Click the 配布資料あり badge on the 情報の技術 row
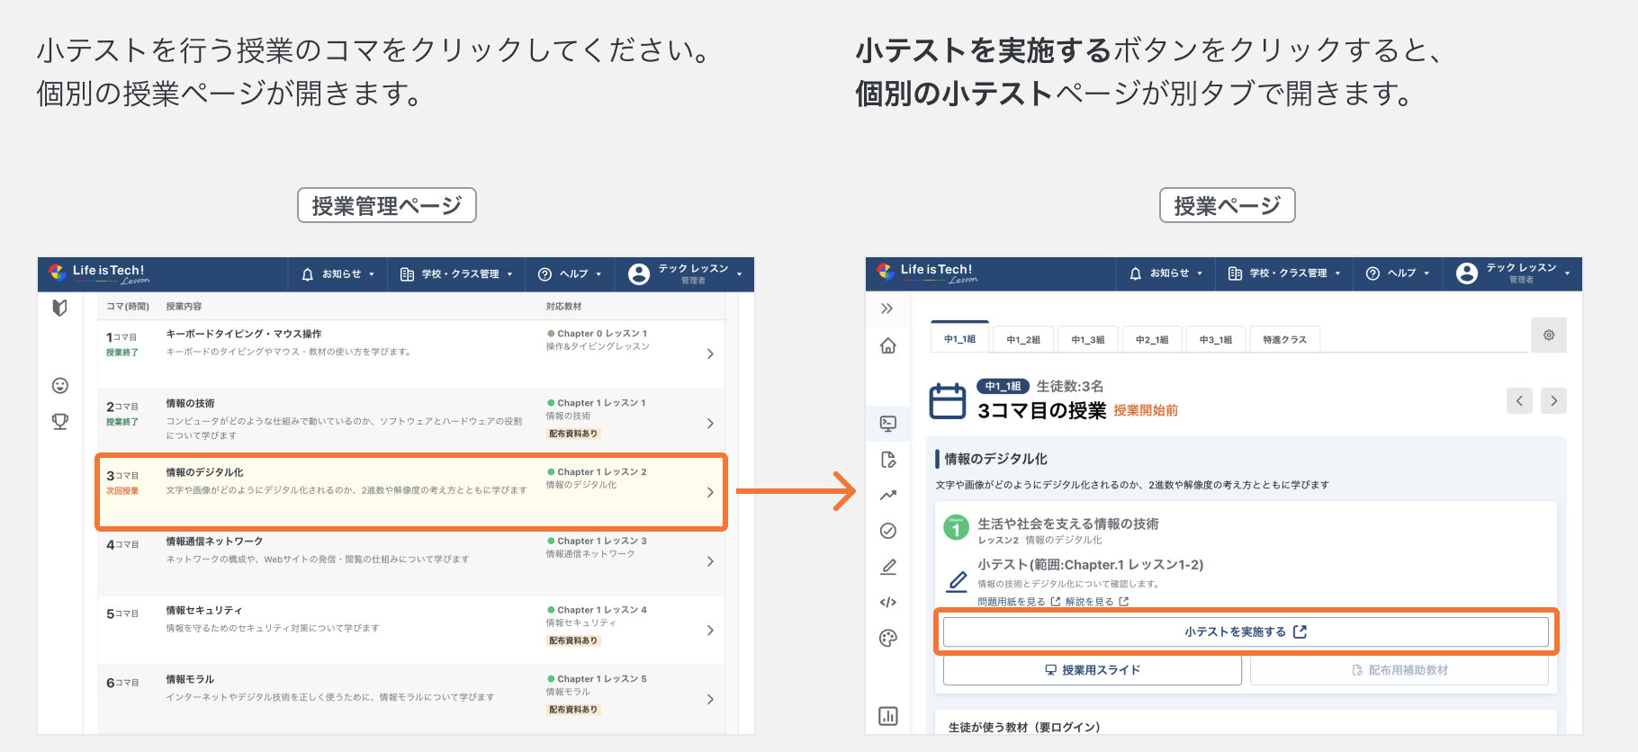The image size is (1638, 752). (573, 434)
